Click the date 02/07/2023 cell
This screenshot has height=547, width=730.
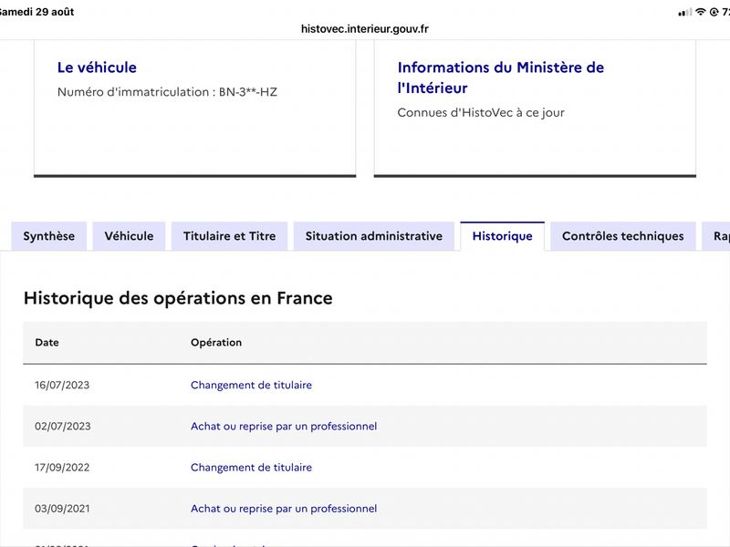point(62,426)
